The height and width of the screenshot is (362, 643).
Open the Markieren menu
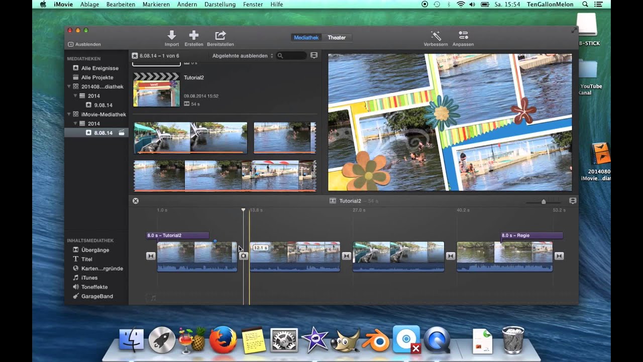click(156, 4)
